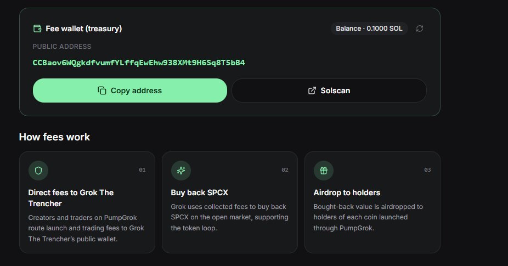The width and height of the screenshot is (508, 266).
Task: Click the Fee wallet (treasury) heading
Action: click(x=83, y=29)
